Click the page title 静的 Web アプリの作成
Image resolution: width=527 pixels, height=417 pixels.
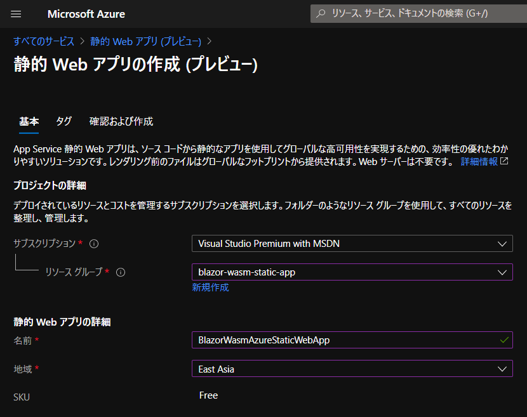(x=135, y=64)
